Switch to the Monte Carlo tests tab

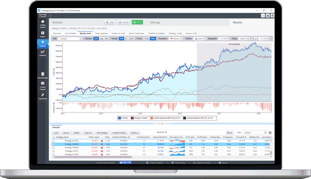[137, 33]
